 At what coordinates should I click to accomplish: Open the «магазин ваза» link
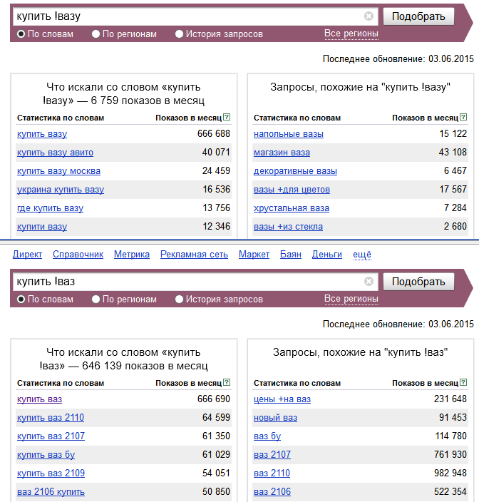282,153
